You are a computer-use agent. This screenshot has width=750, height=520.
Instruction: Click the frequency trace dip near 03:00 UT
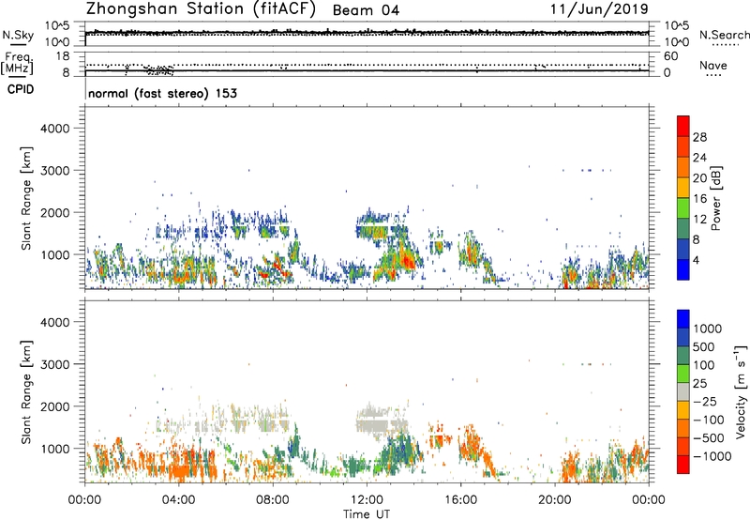[x=159, y=70]
